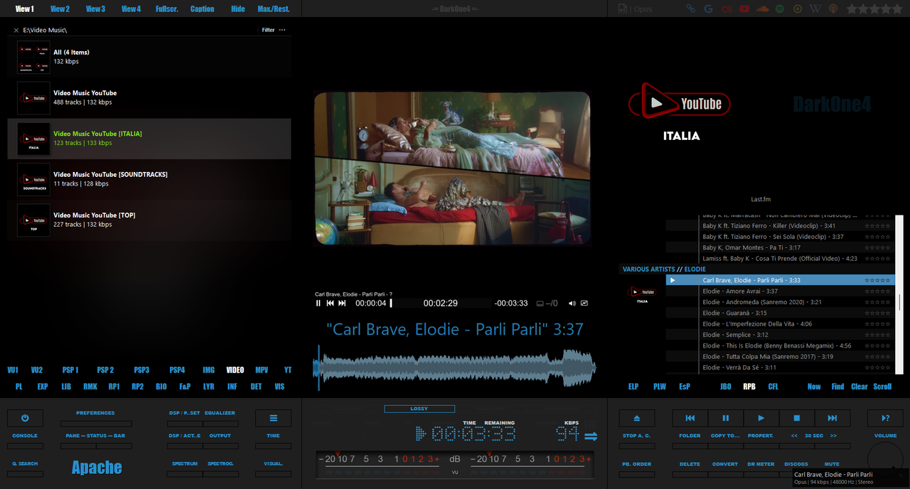Image resolution: width=910 pixels, height=489 pixels.
Task: Stop playback in bottom transport
Action: [x=797, y=418]
